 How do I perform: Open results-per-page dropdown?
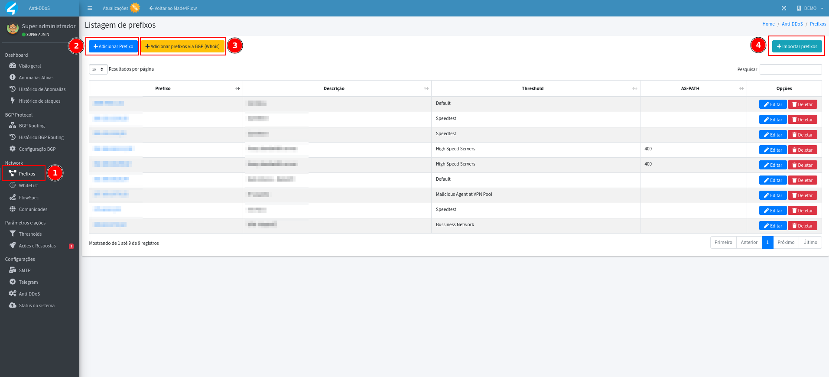pos(98,69)
